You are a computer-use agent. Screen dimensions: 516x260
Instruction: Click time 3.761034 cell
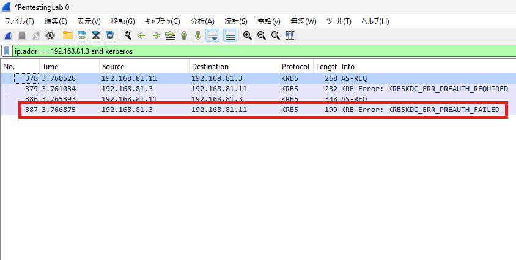click(x=59, y=89)
